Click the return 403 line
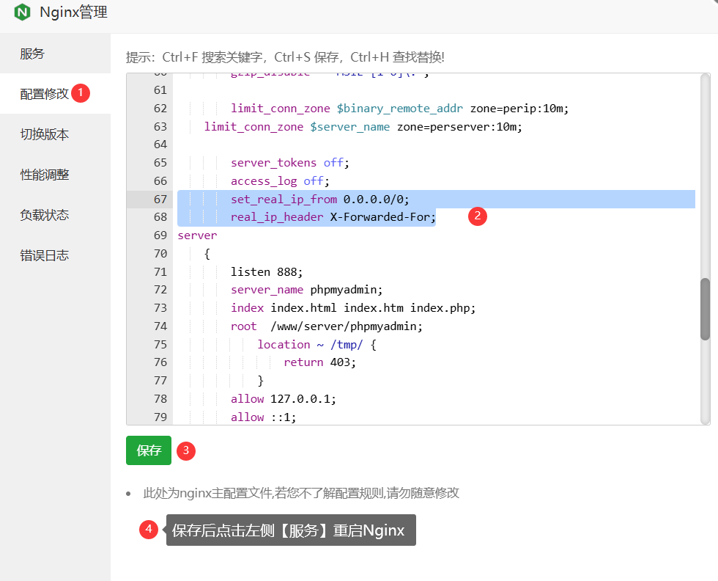The height and width of the screenshot is (581, 718). [x=319, y=362]
